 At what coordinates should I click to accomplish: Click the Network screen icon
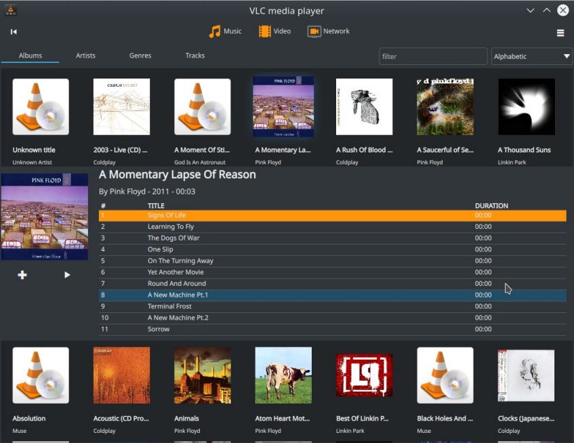(x=314, y=31)
